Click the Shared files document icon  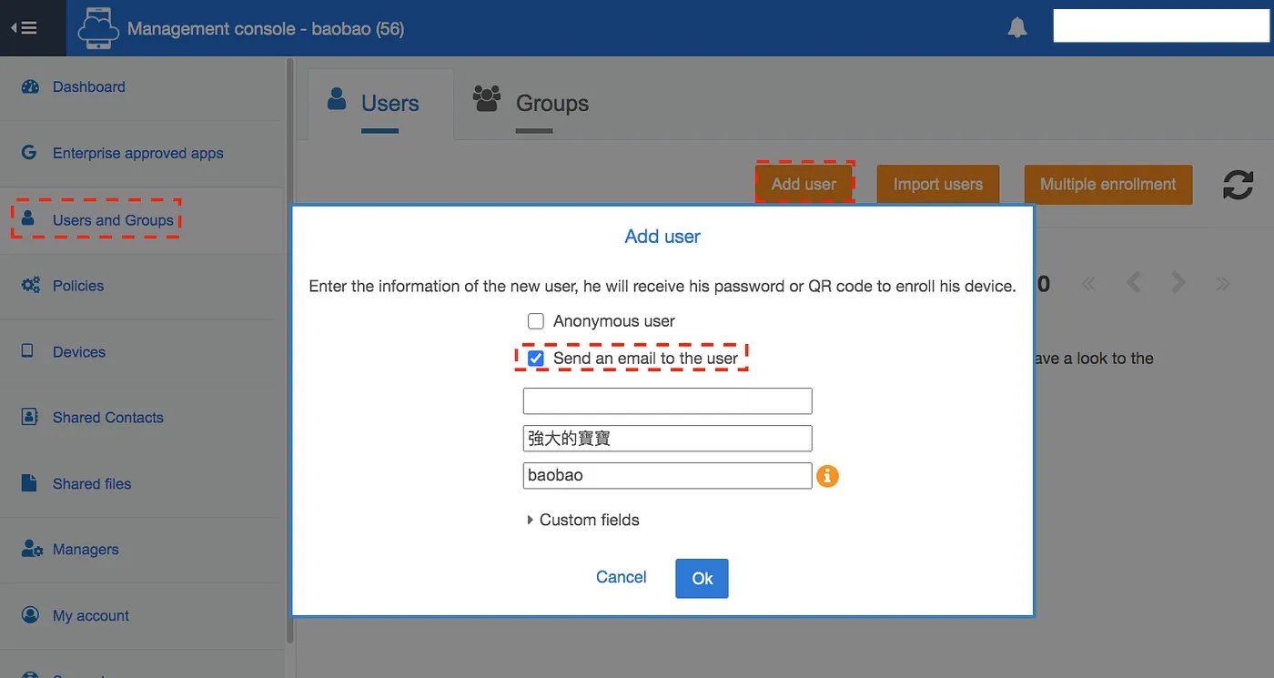[x=29, y=483]
